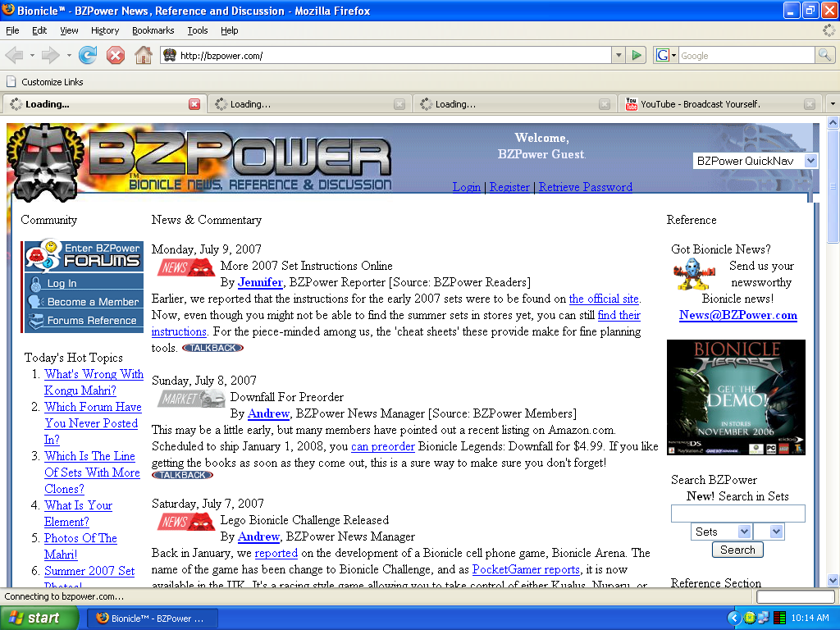This screenshot has height=630, width=840.
Task: Click the YouTube tab favicon
Action: [631, 104]
